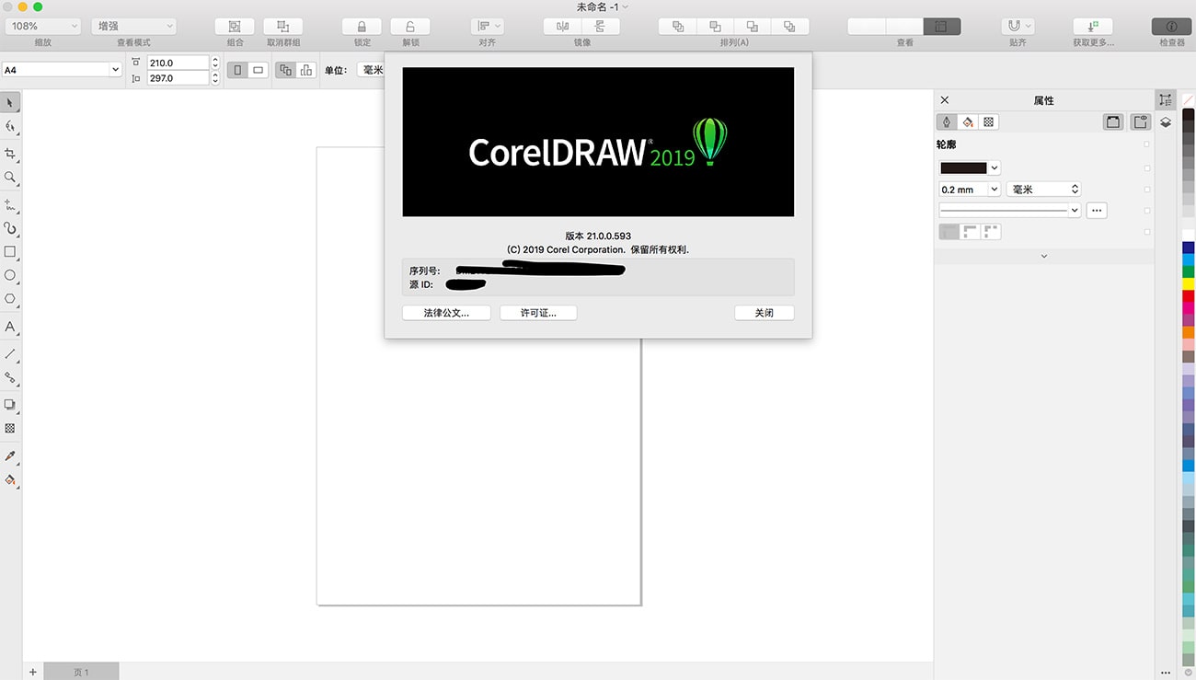
Task: Open the 108% zoom level dropdown
Action: (x=41, y=27)
